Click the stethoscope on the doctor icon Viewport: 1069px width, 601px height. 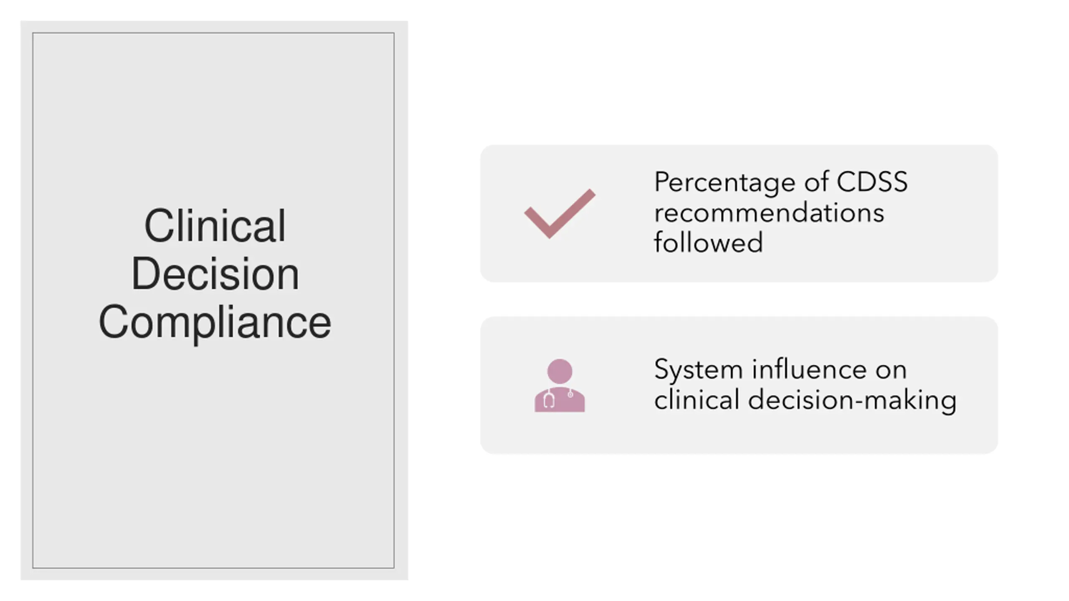(x=550, y=399)
